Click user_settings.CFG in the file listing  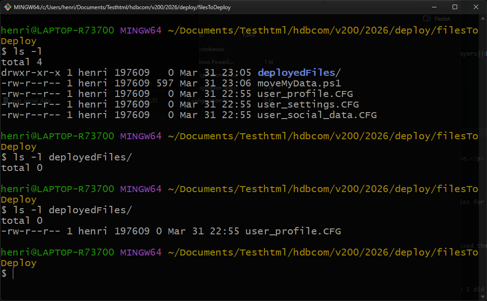click(308, 104)
